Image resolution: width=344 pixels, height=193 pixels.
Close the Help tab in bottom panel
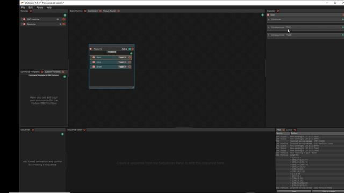click(x=283, y=130)
